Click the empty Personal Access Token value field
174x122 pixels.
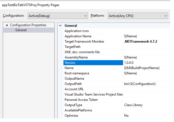pos(147,100)
